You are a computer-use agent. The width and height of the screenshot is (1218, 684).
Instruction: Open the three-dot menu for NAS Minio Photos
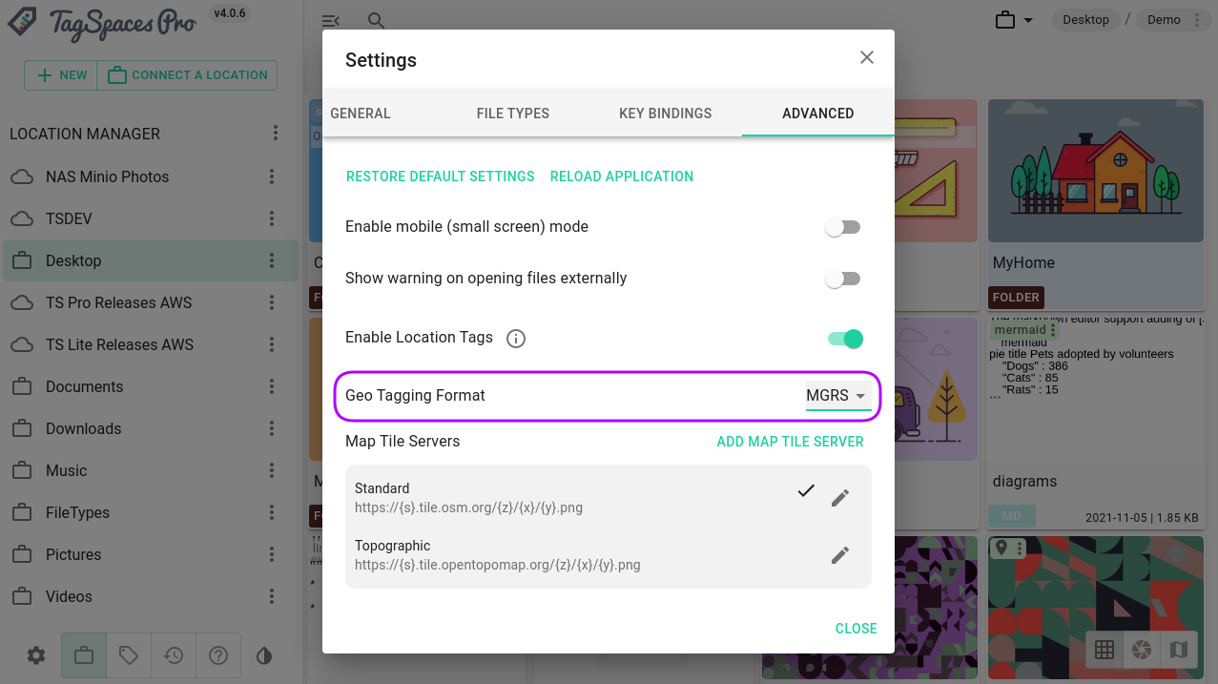coord(272,176)
